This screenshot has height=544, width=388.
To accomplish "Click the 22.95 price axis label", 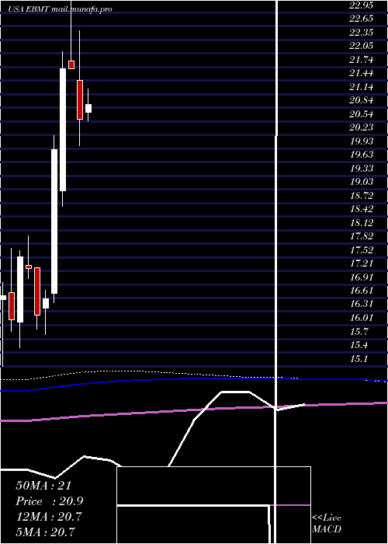I will [362, 5].
